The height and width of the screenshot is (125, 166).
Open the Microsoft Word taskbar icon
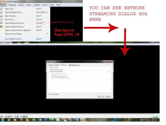click(77, 120)
